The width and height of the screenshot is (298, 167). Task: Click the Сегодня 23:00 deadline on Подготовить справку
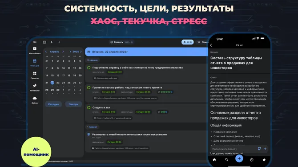115,72
